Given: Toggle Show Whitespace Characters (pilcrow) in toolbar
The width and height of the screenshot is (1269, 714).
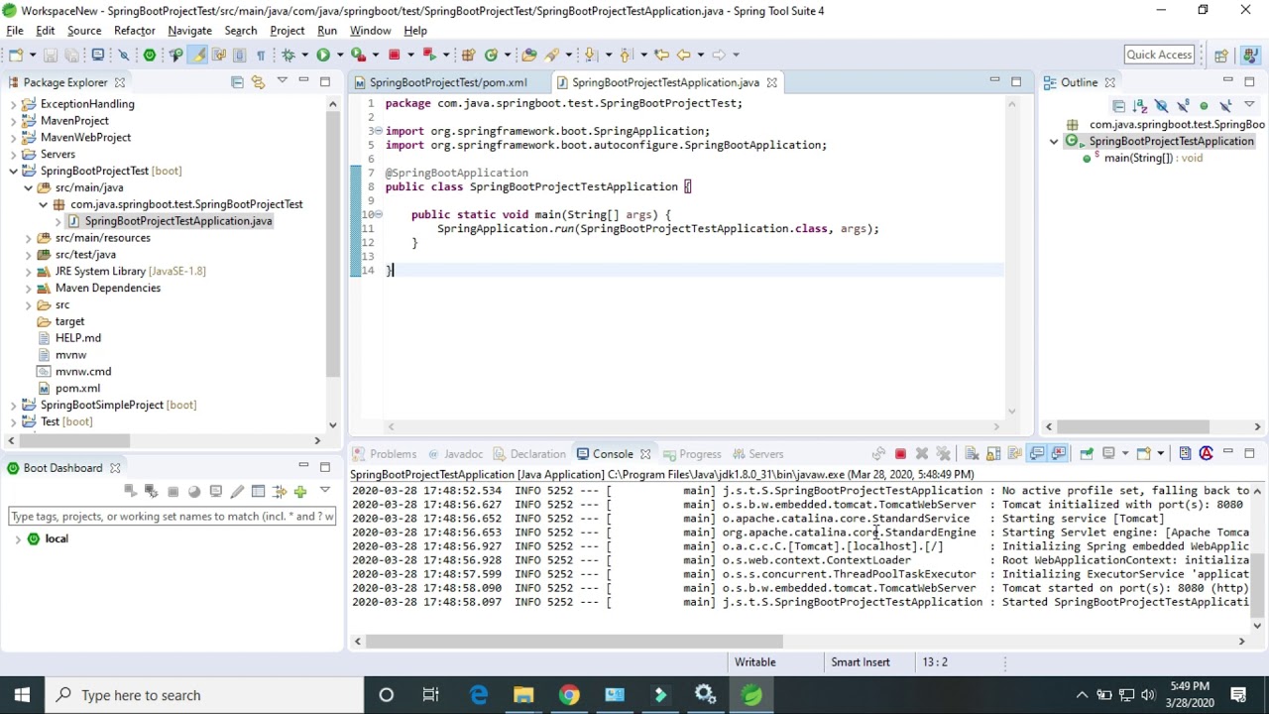Looking at the screenshot, I should coord(261,55).
